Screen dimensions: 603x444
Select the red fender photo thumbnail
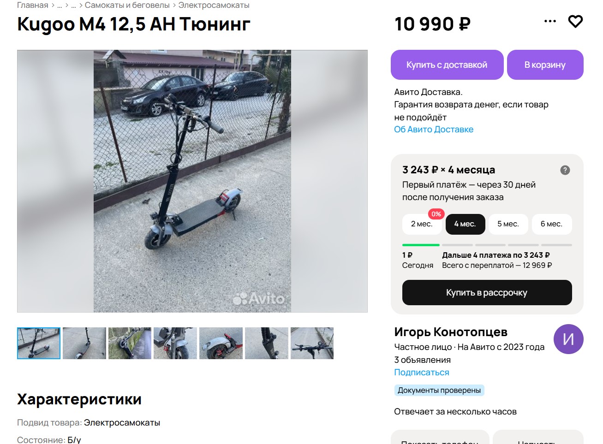click(221, 343)
